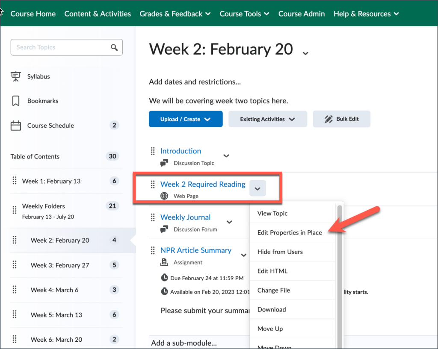Select Week 3: February 27 module

pyautogui.click(x=60, y=265)
